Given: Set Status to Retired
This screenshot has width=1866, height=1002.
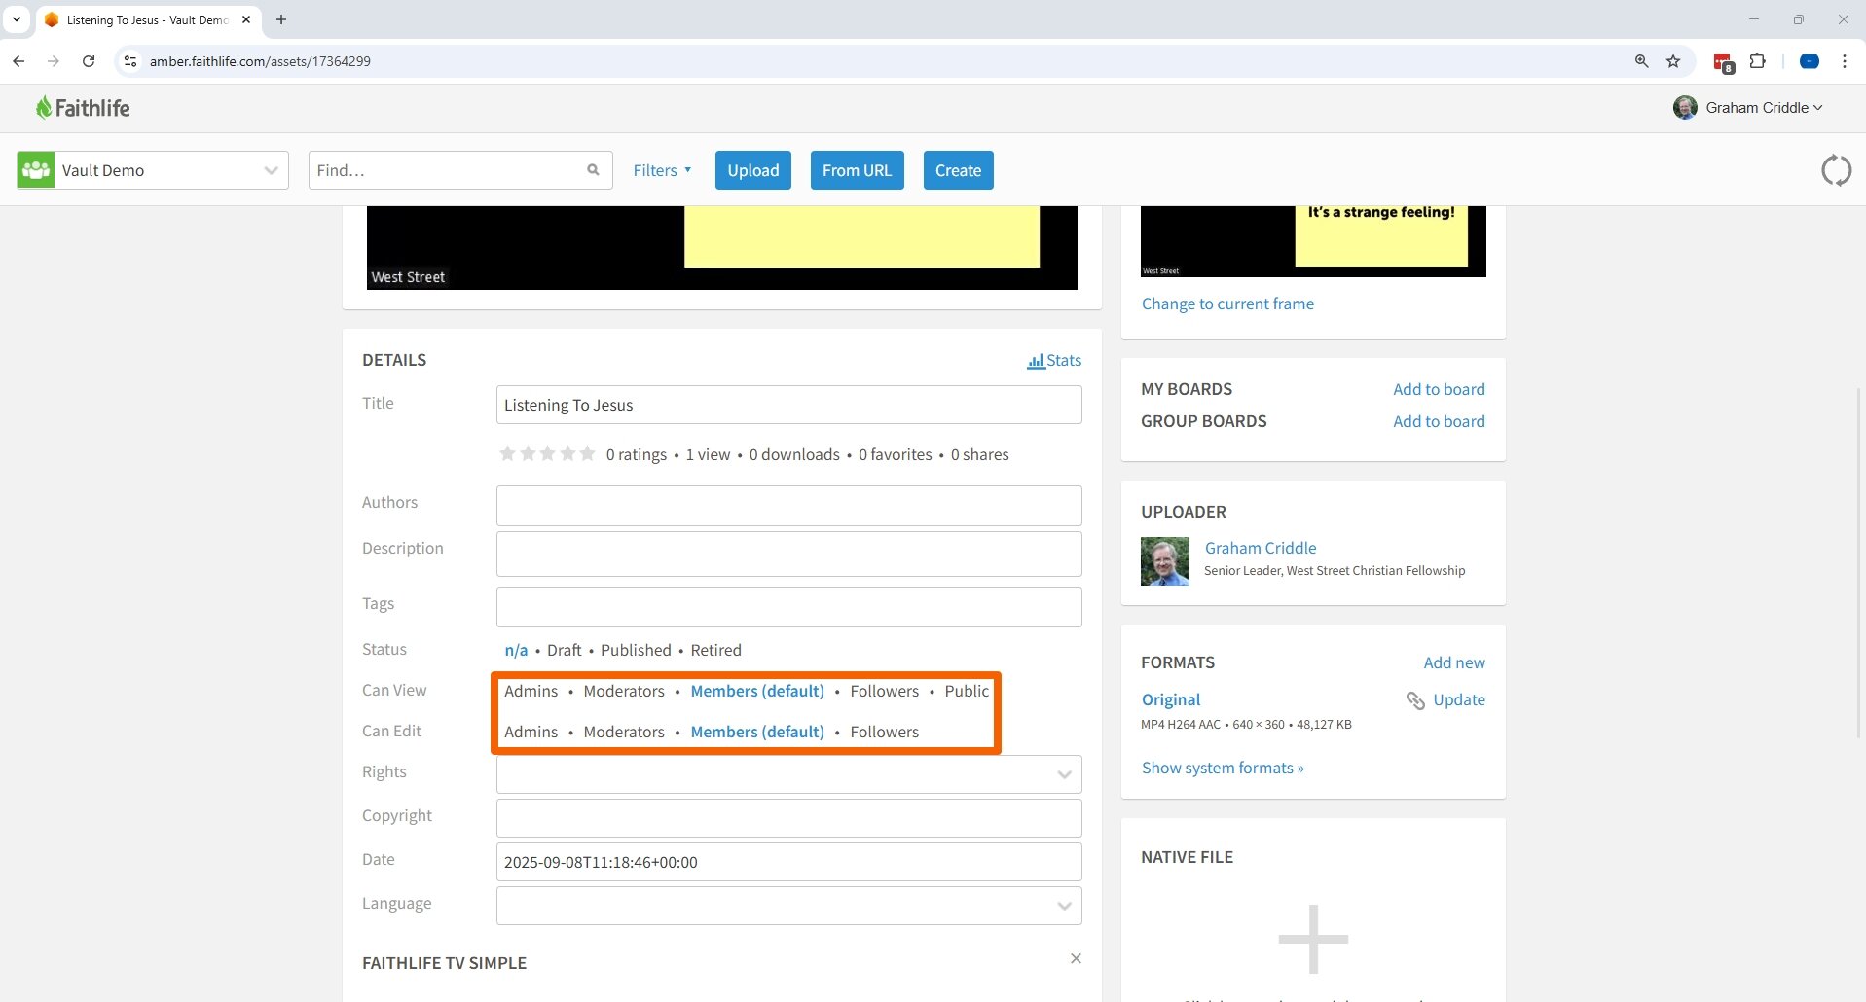Looking at the screenshot, I should click(715, 650).
